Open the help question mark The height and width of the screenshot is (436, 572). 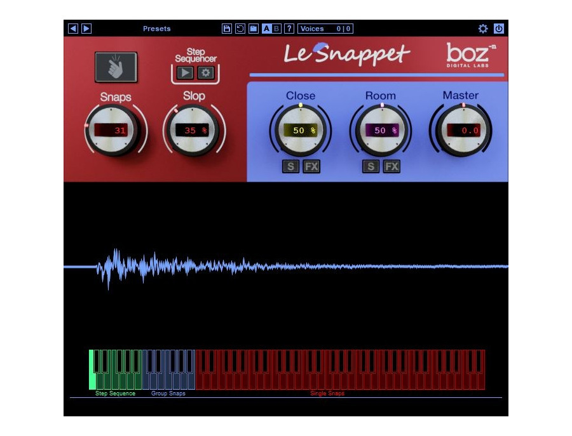click(289, 29)
